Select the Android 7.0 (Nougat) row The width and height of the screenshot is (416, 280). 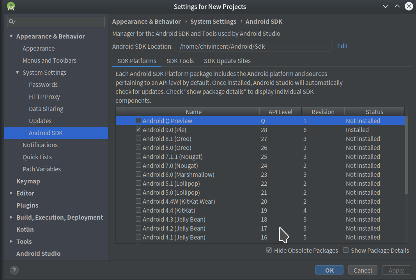click(x=195, y=165)
